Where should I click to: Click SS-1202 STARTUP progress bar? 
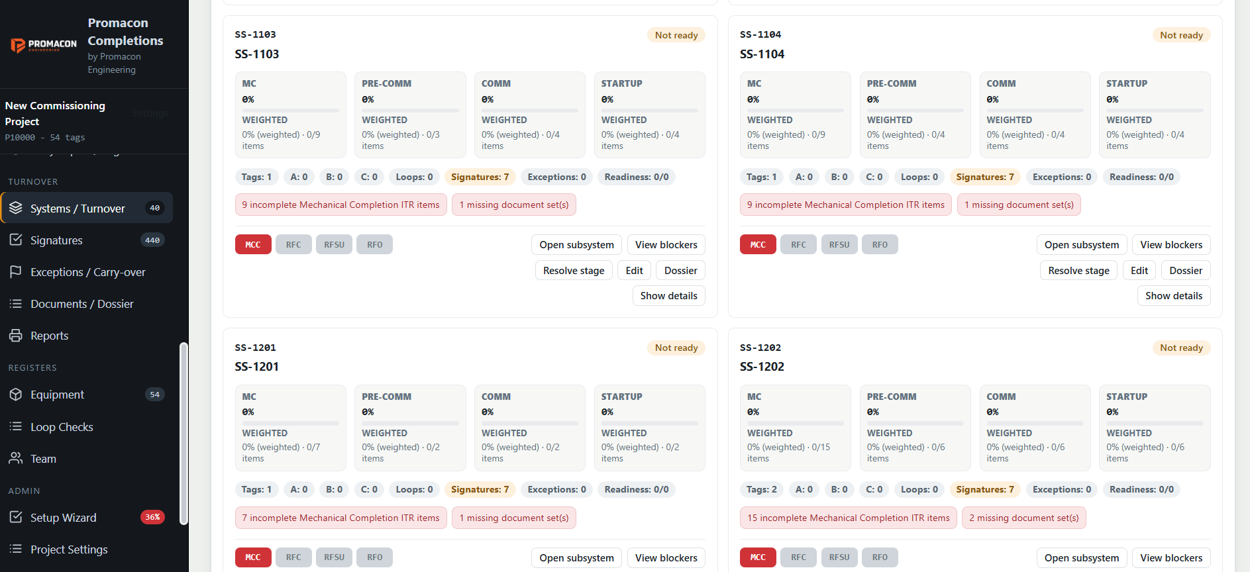(x=1155, y=423)
